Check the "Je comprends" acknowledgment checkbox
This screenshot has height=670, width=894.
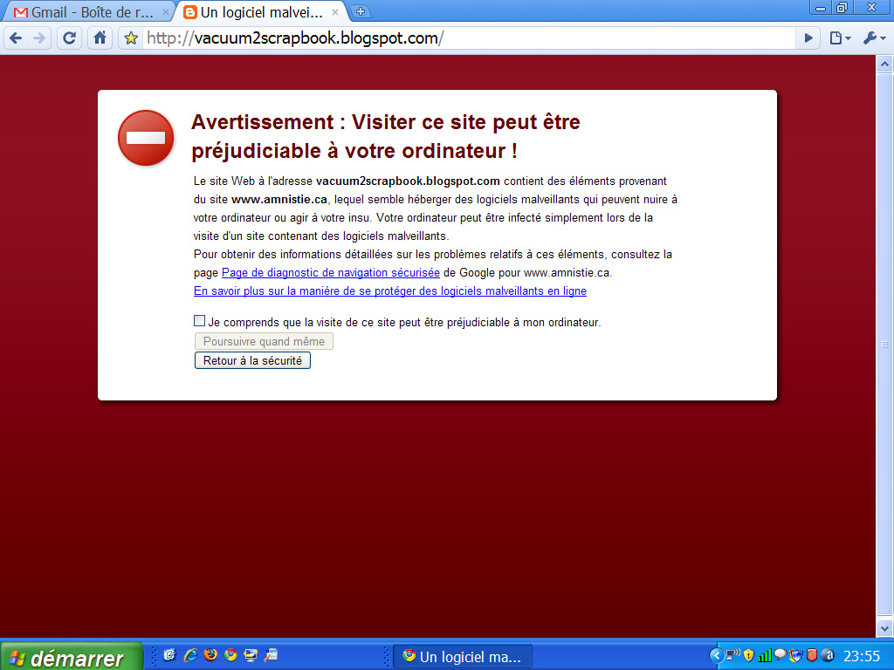199,321
